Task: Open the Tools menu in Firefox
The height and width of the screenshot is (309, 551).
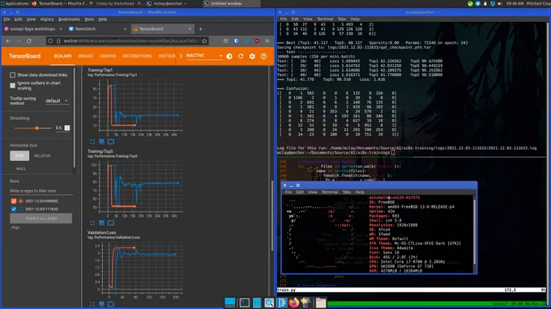Action: click(89, 19)
